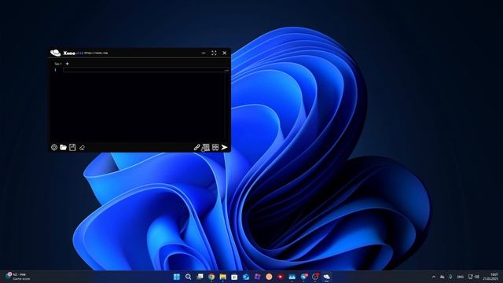Open the Xeno hat icon on taskbar
This screenshot has width=503, height=283.
click(x=327, y=276)
